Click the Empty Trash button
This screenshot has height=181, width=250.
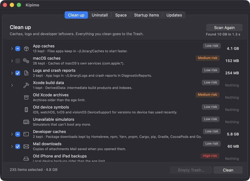point(191,170)
